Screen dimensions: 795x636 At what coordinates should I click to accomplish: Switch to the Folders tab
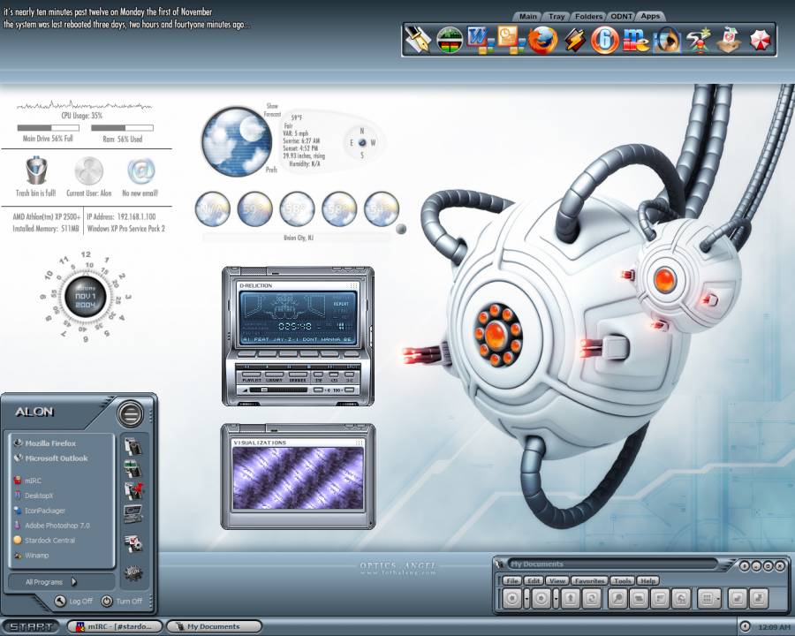(x=587, y=16)
